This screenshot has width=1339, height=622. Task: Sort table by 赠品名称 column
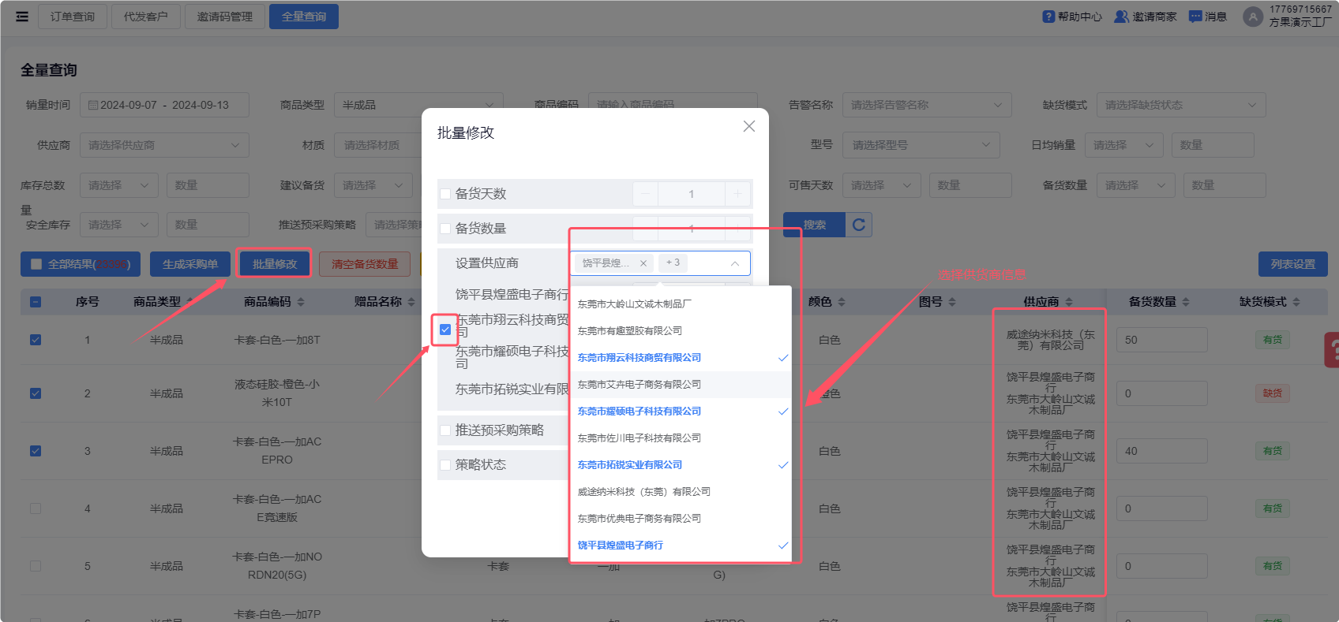[x=411, y=302]
